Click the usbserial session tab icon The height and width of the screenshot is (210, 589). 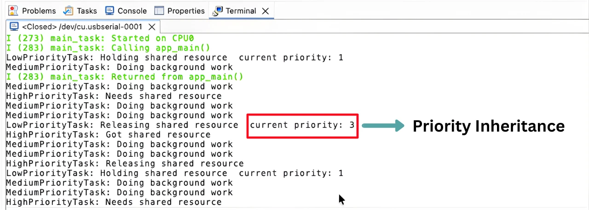(x=14, y=27)
